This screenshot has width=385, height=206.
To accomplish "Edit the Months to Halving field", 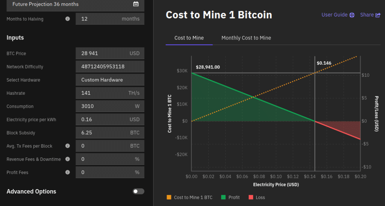I will 110,19.
